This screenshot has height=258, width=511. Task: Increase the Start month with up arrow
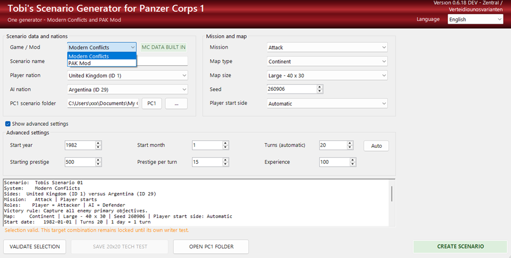[225, 143]
